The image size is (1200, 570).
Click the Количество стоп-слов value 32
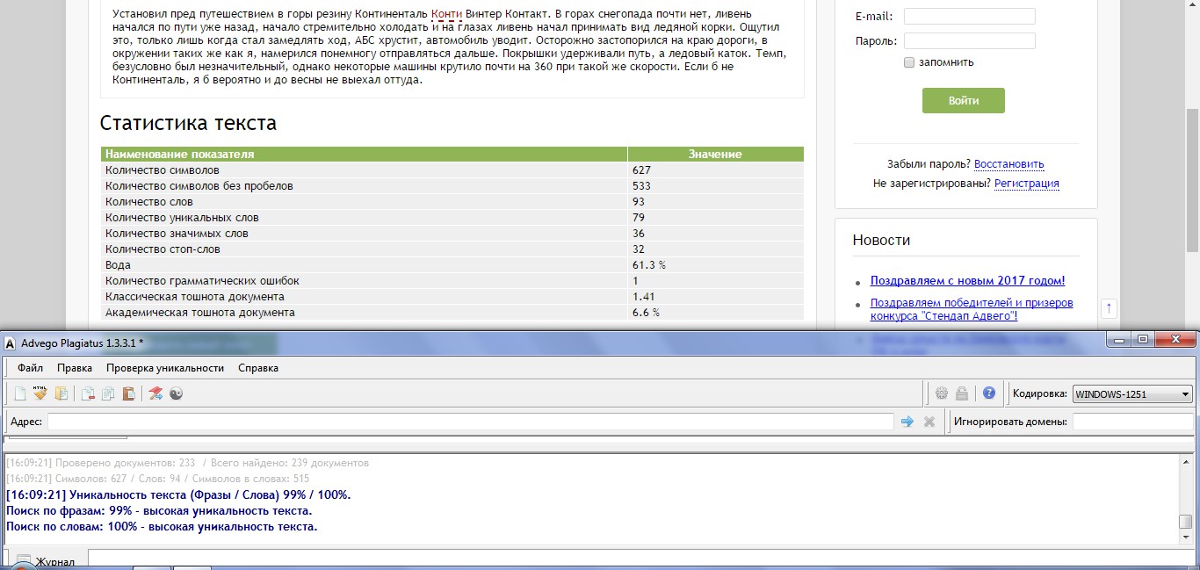tap(639, 249)
